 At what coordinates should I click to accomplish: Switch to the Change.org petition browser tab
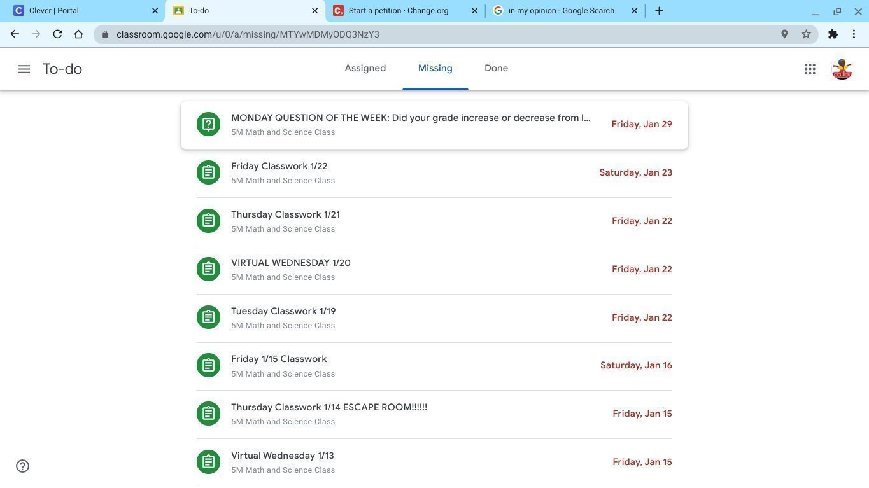tap(399, 11)
